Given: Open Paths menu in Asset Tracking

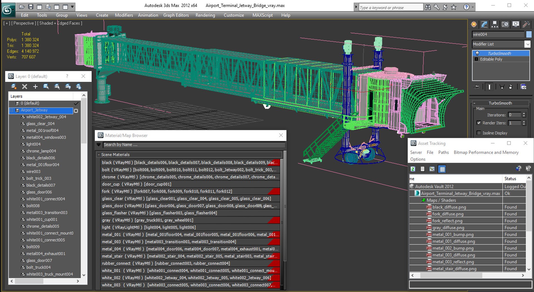Looking at the screenshot, I should point(443,152).
